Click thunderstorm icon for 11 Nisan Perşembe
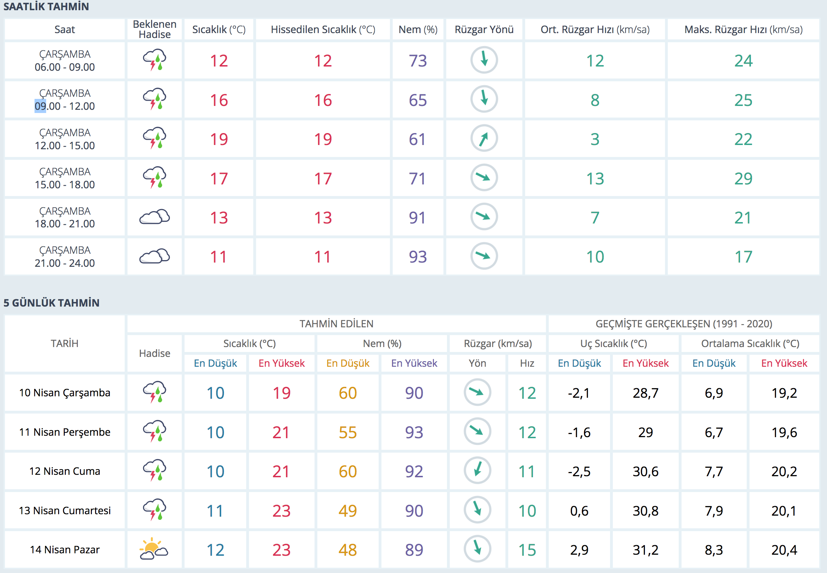The image size is (827, 573). 155,431
